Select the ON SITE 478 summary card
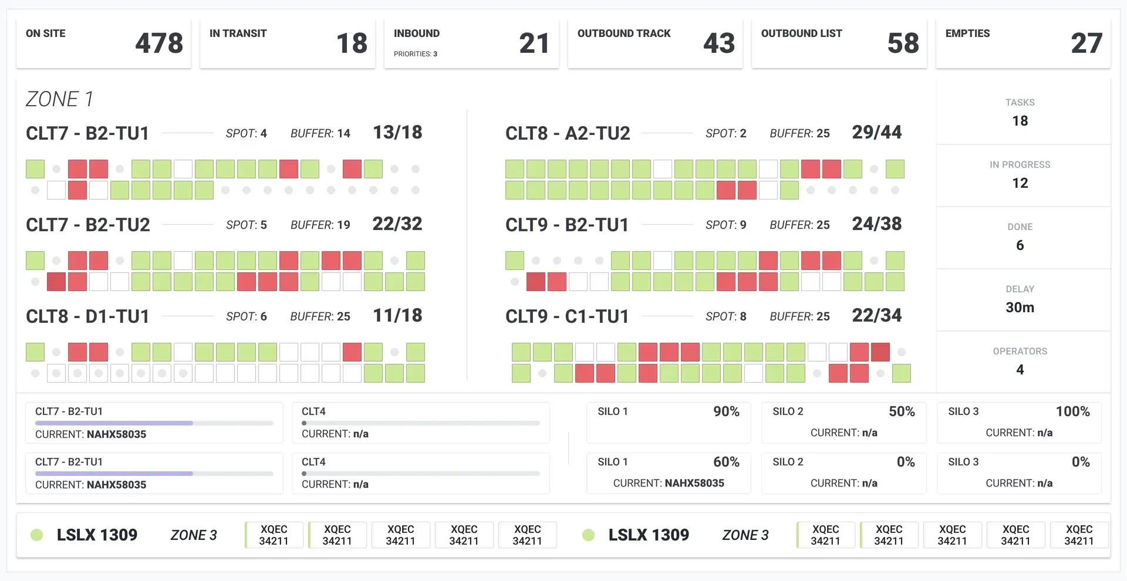Image resolution: width=1127 pixels, height=581 pixels. (x=103, y=43)
